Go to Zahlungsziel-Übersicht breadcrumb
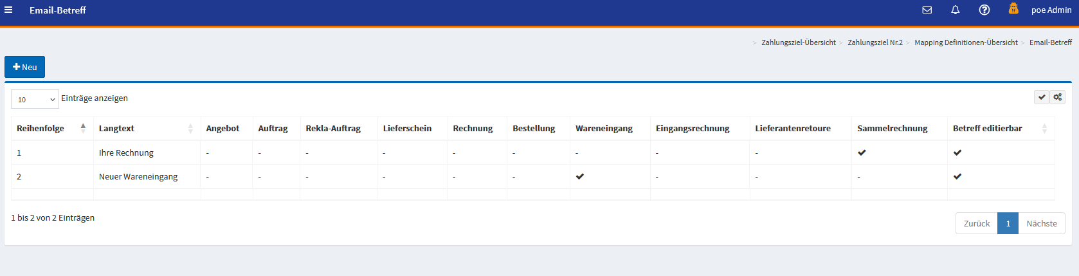 pos(798,42)
